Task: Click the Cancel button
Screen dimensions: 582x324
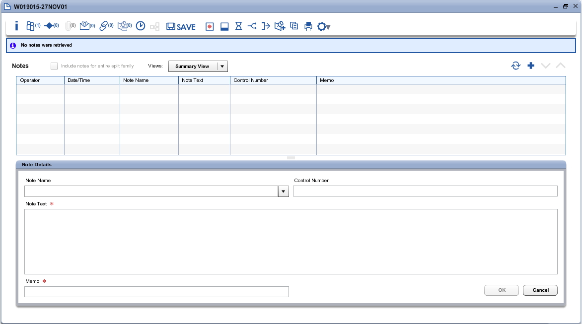Action: [x=540, y=290]
